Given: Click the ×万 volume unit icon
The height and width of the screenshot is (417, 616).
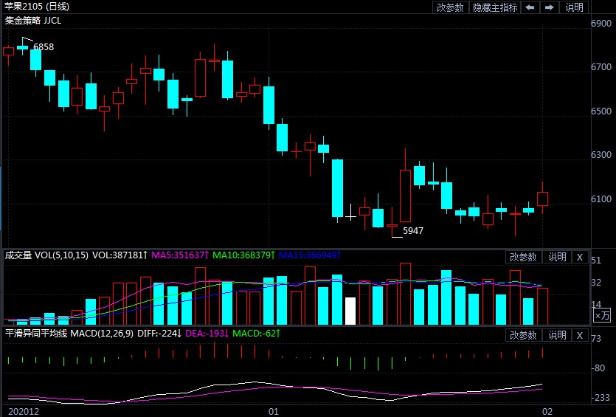Looking at the screenshot, I should click(x=603, y=316).
